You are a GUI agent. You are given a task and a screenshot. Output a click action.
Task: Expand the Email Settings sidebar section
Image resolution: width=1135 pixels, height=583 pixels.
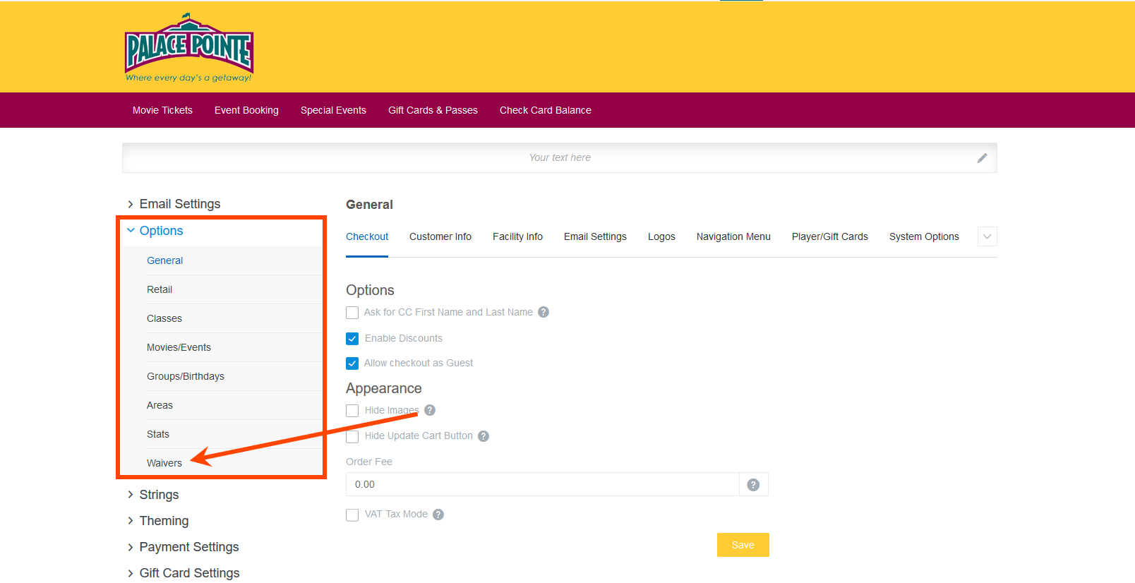179,204
